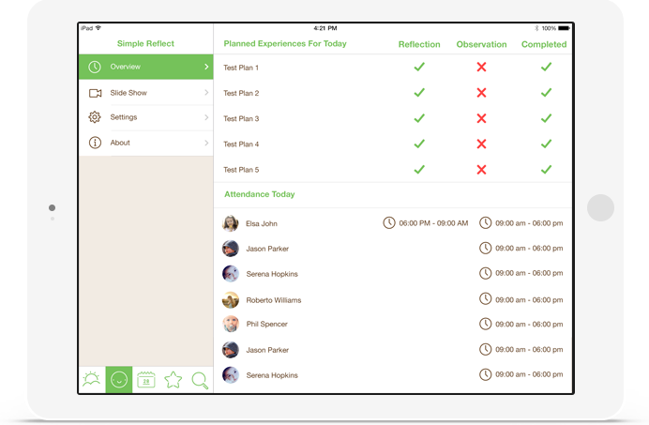The height and width of the screenshot is (425, 649).
Task: Expand About using its chevron arrow
Action: 206,143
